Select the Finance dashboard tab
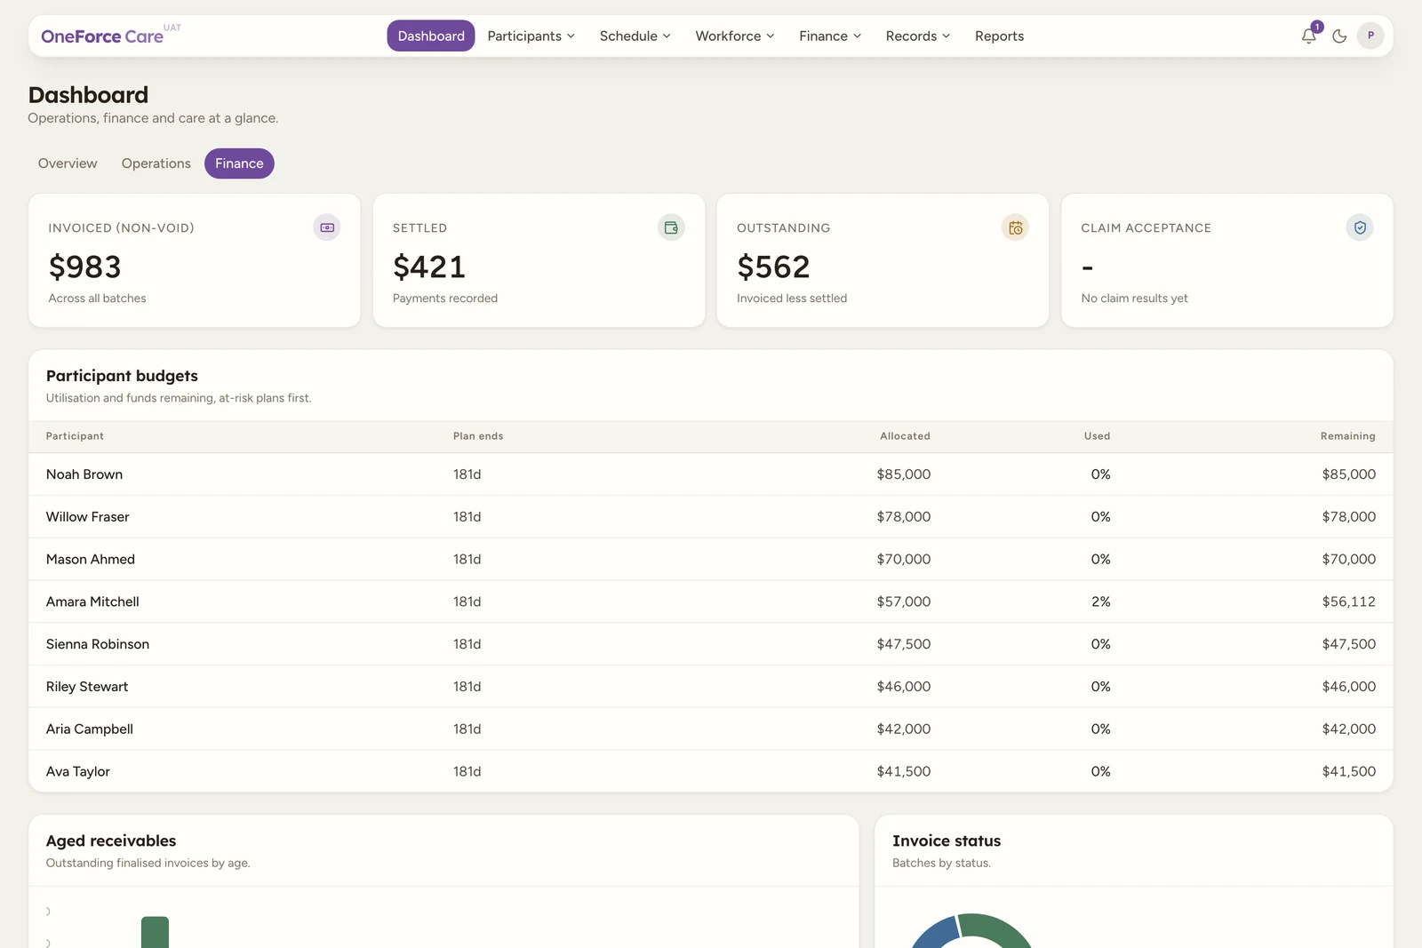This screenshot has height=948, width=1422. tap(239, 163)
